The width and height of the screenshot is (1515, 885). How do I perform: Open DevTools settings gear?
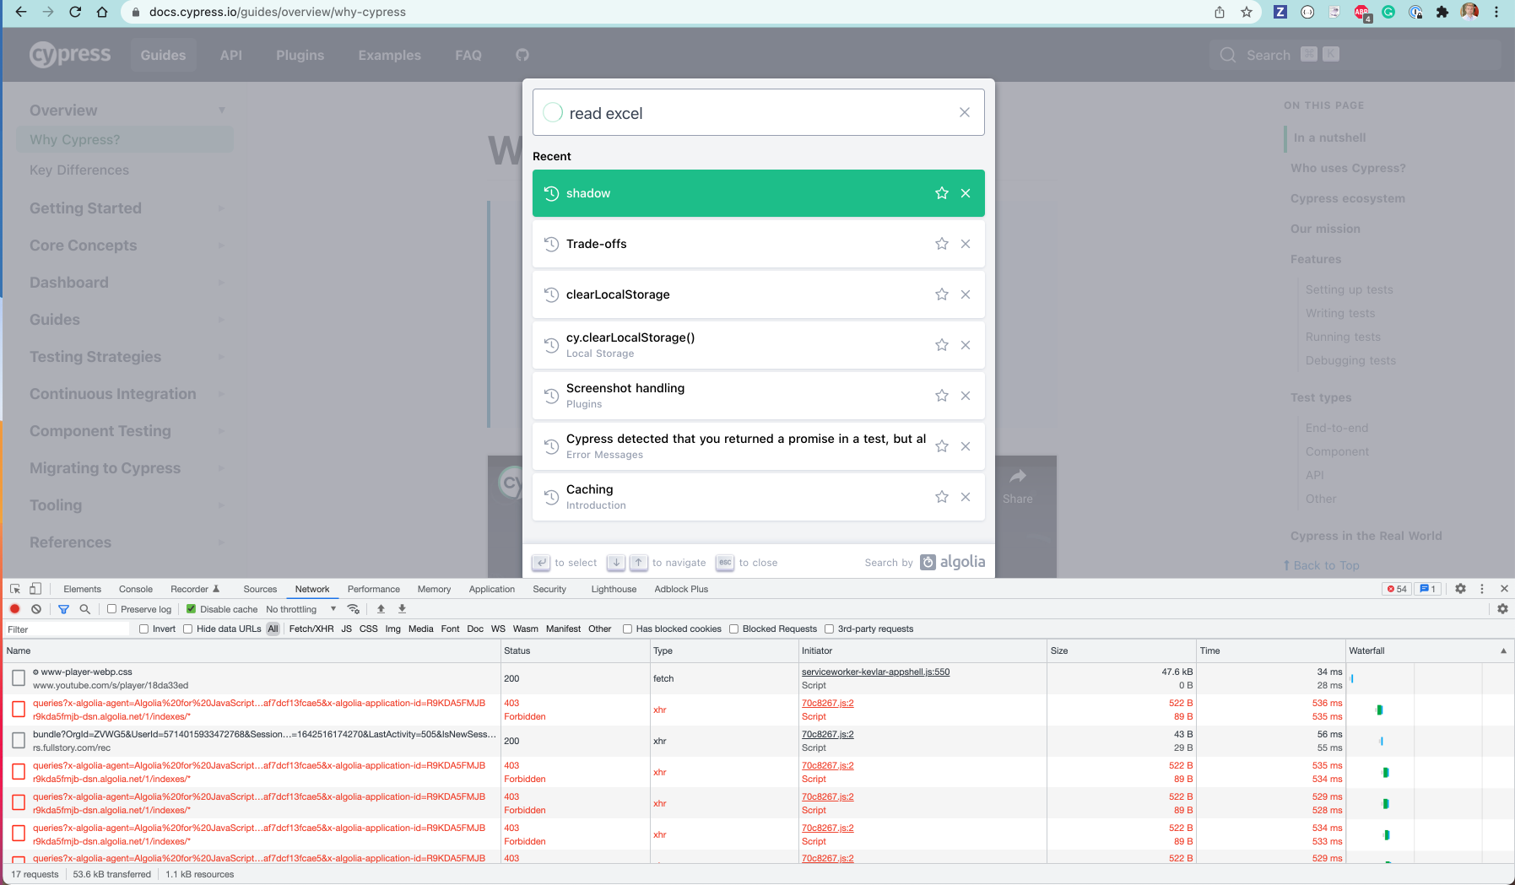(x=1461, y=589)
